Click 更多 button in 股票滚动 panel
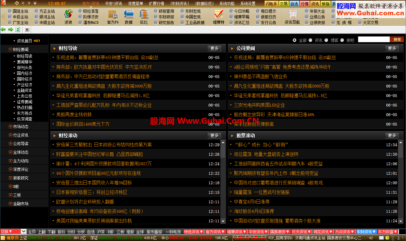The width and height of the screenshot is (406, 241). (392, 135)
